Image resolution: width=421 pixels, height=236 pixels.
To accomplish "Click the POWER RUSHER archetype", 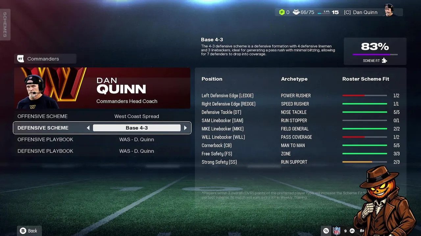I will tap(296, 96).
